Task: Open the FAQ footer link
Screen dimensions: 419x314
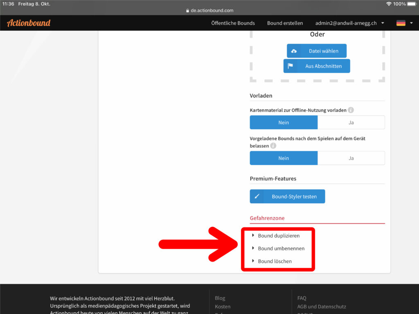Action: coord(302,298)
